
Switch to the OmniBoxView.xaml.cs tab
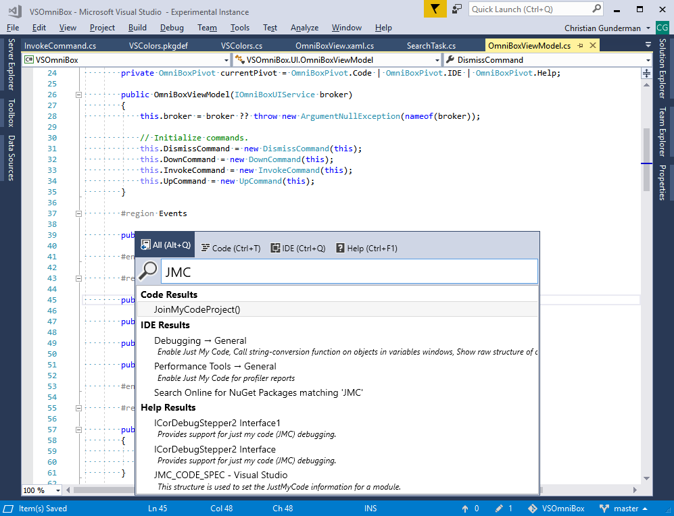(x=335, y=45)
